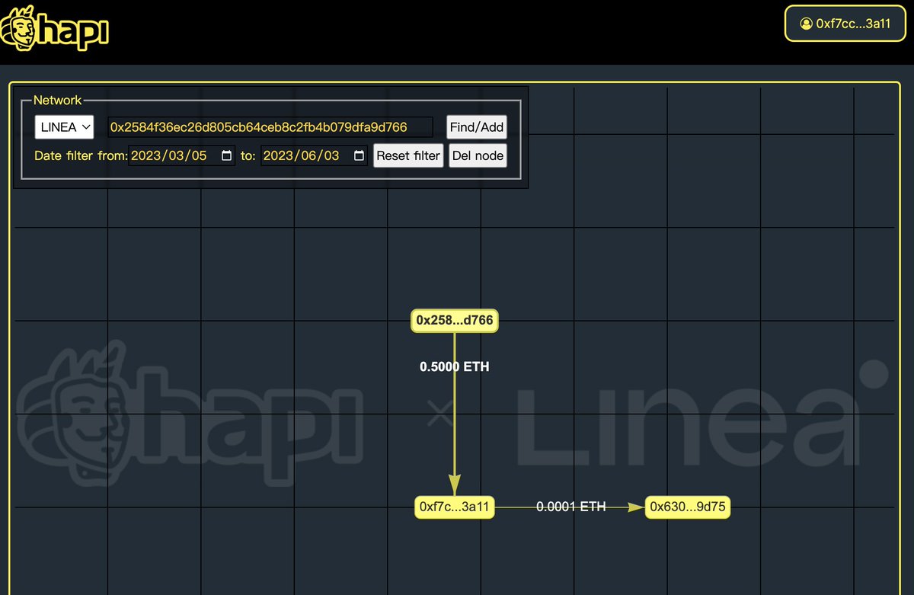Select the 0x258...d766 graph node
914x595 pixels.
[x=455, y=321]
